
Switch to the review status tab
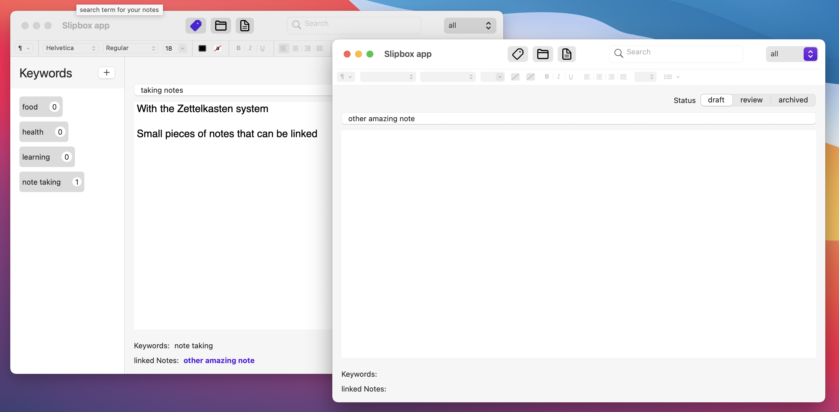(752, 100)
